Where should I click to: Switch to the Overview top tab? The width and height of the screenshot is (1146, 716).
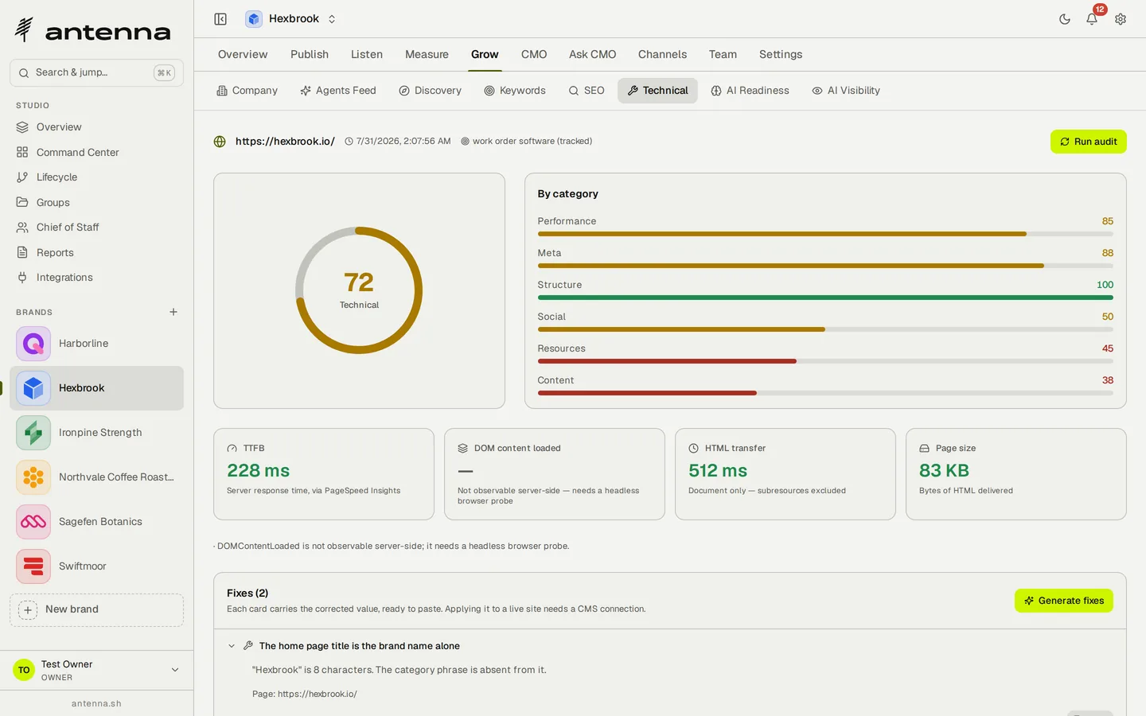click(x=243, y=54)
